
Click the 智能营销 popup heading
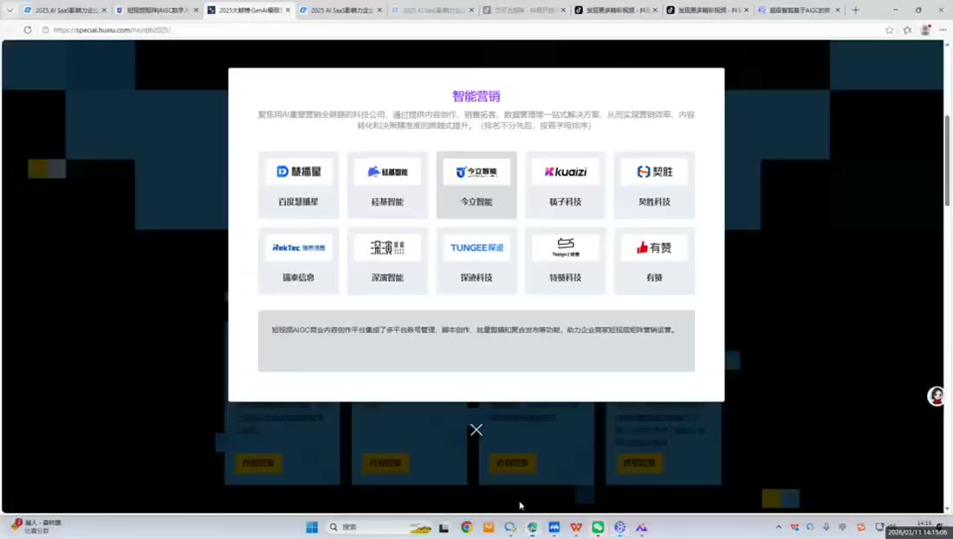[476, 96]
